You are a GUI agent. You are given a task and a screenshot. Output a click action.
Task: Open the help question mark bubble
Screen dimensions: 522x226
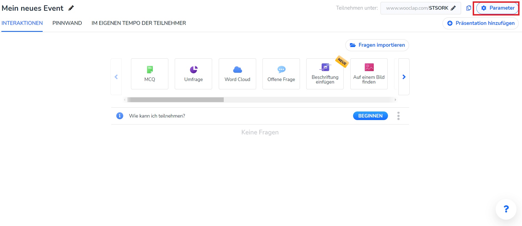coord(506,209)
